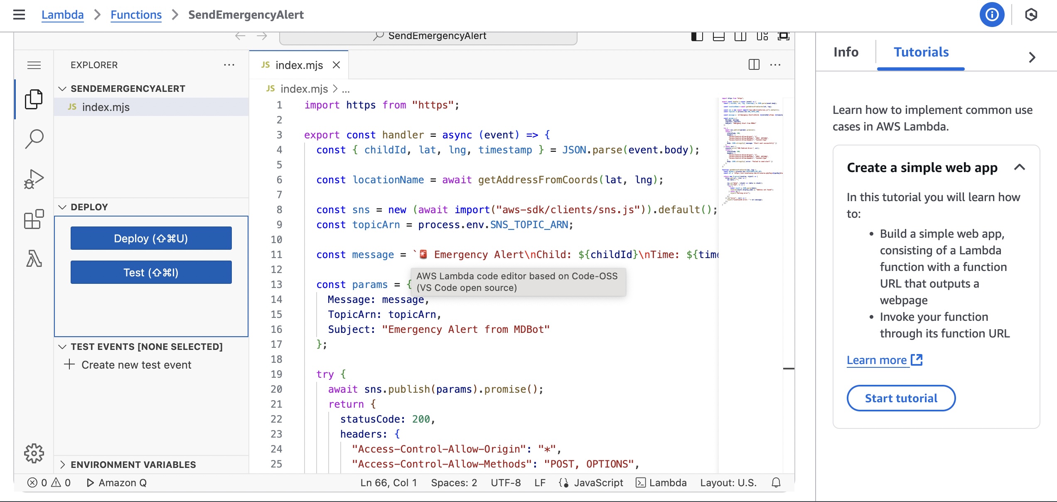Click the SendEmergencyAlert command search box

point(428,37)
